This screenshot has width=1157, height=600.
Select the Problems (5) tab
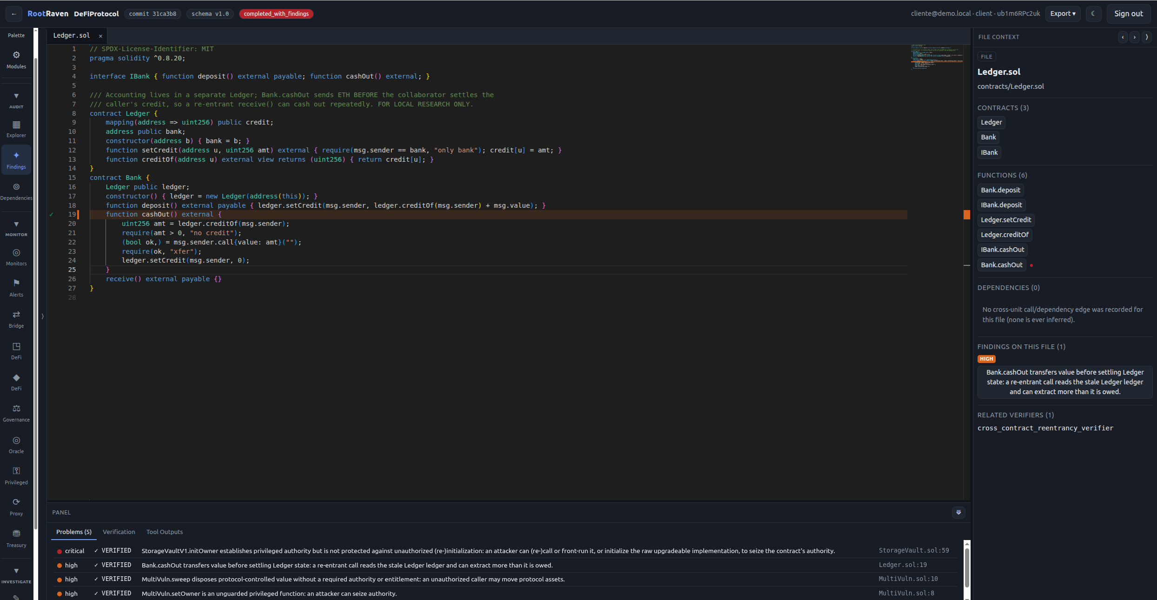(74, 532)
